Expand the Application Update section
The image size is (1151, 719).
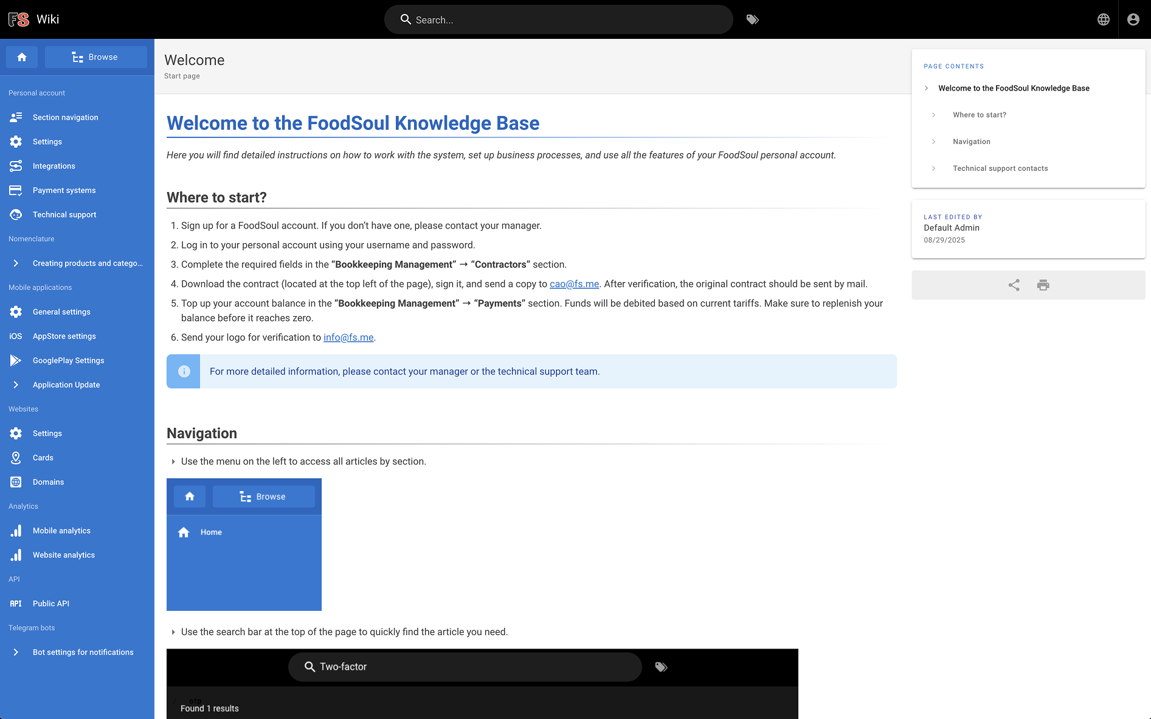click(16, 385)
